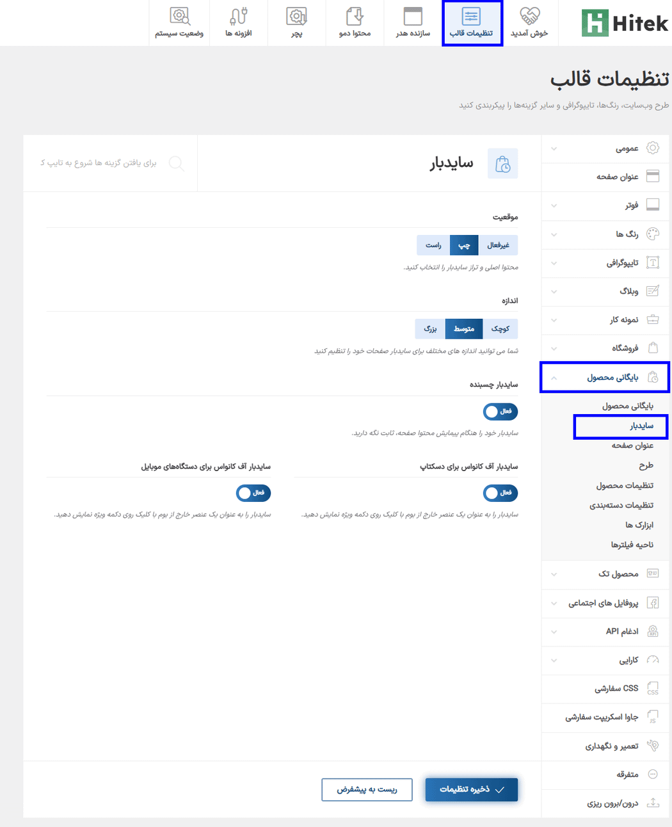Open the خوش آمدید handshake icon

530,16
